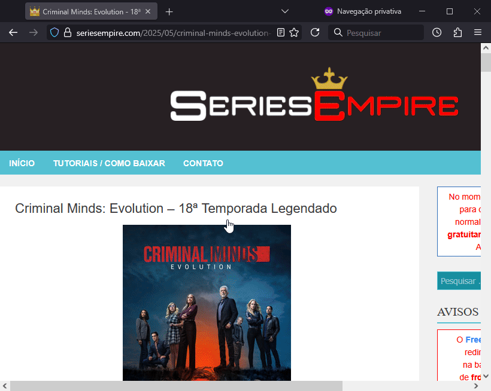The width and height of the screenshot is (491, 391).
Task: Click the vertical scrollbar down arrow
Action: pyautogui.click(x=486, y=376)
